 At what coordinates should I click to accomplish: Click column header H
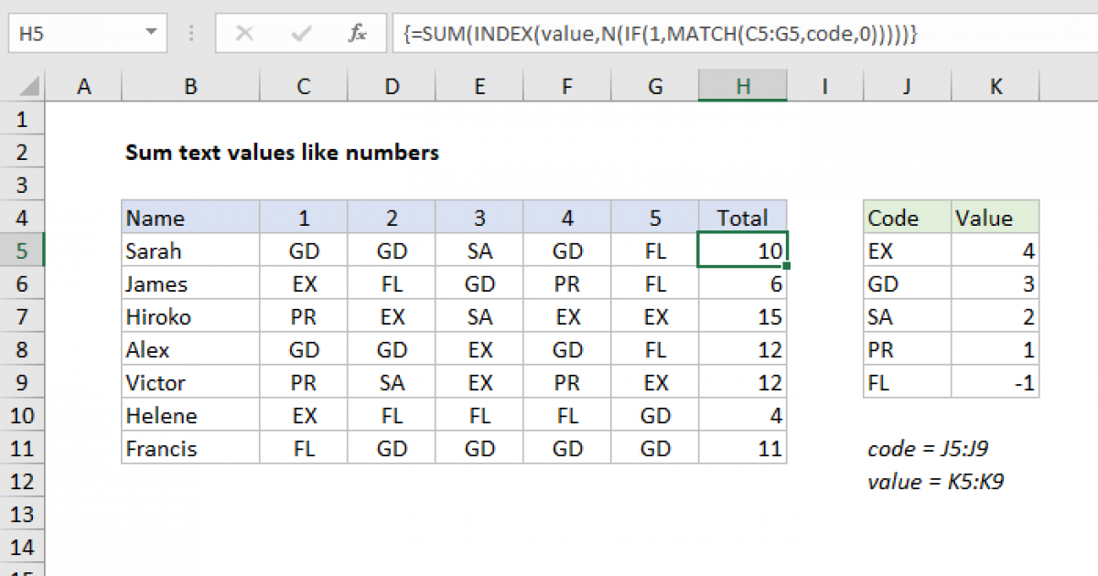[742, 85]
